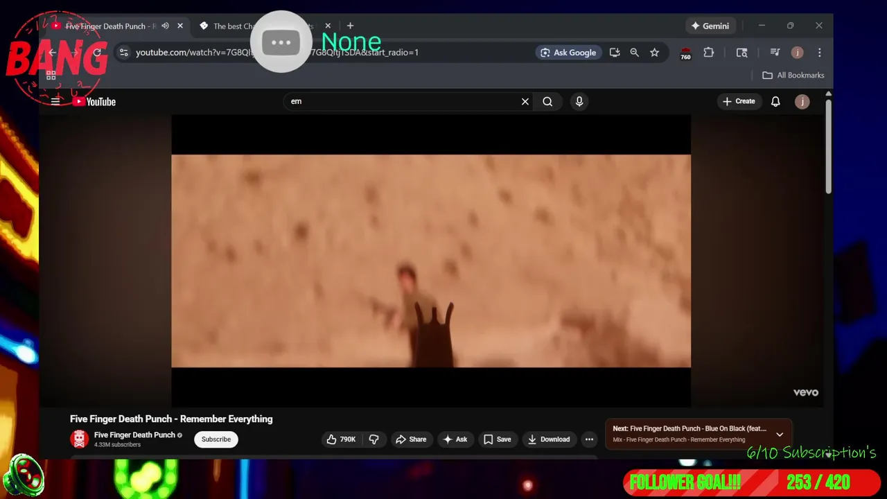
Task: Open the apps grid icon in bookmarks bar
Action: (51, 76)
